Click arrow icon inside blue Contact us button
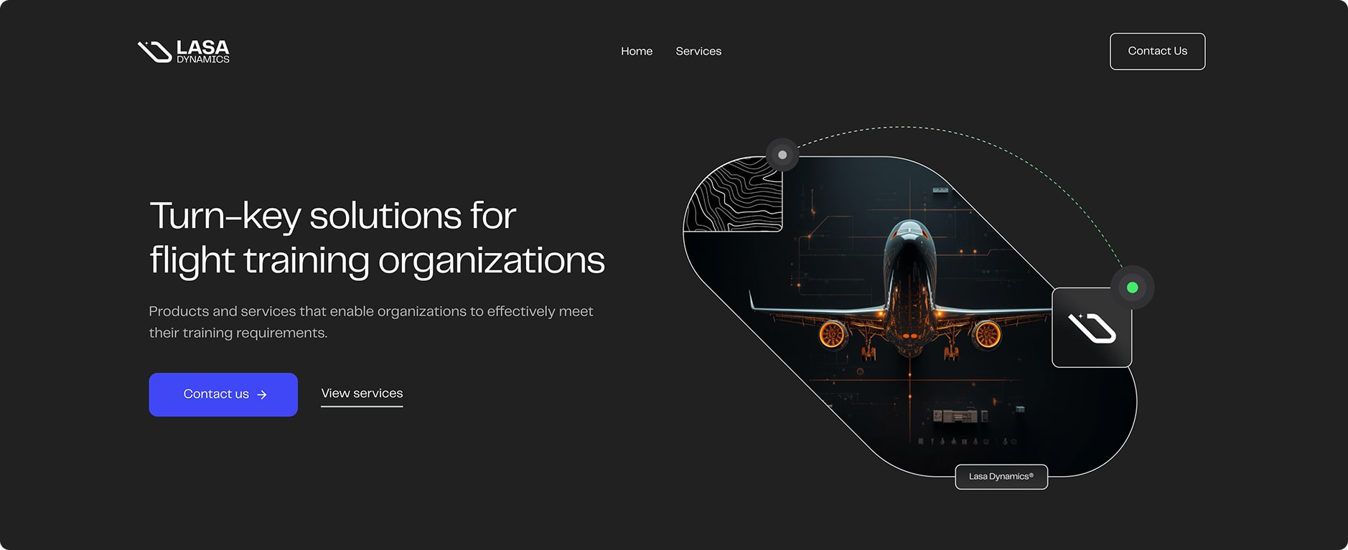Image resolution: width=1348 pixels, height=550 pixels. 262,394
